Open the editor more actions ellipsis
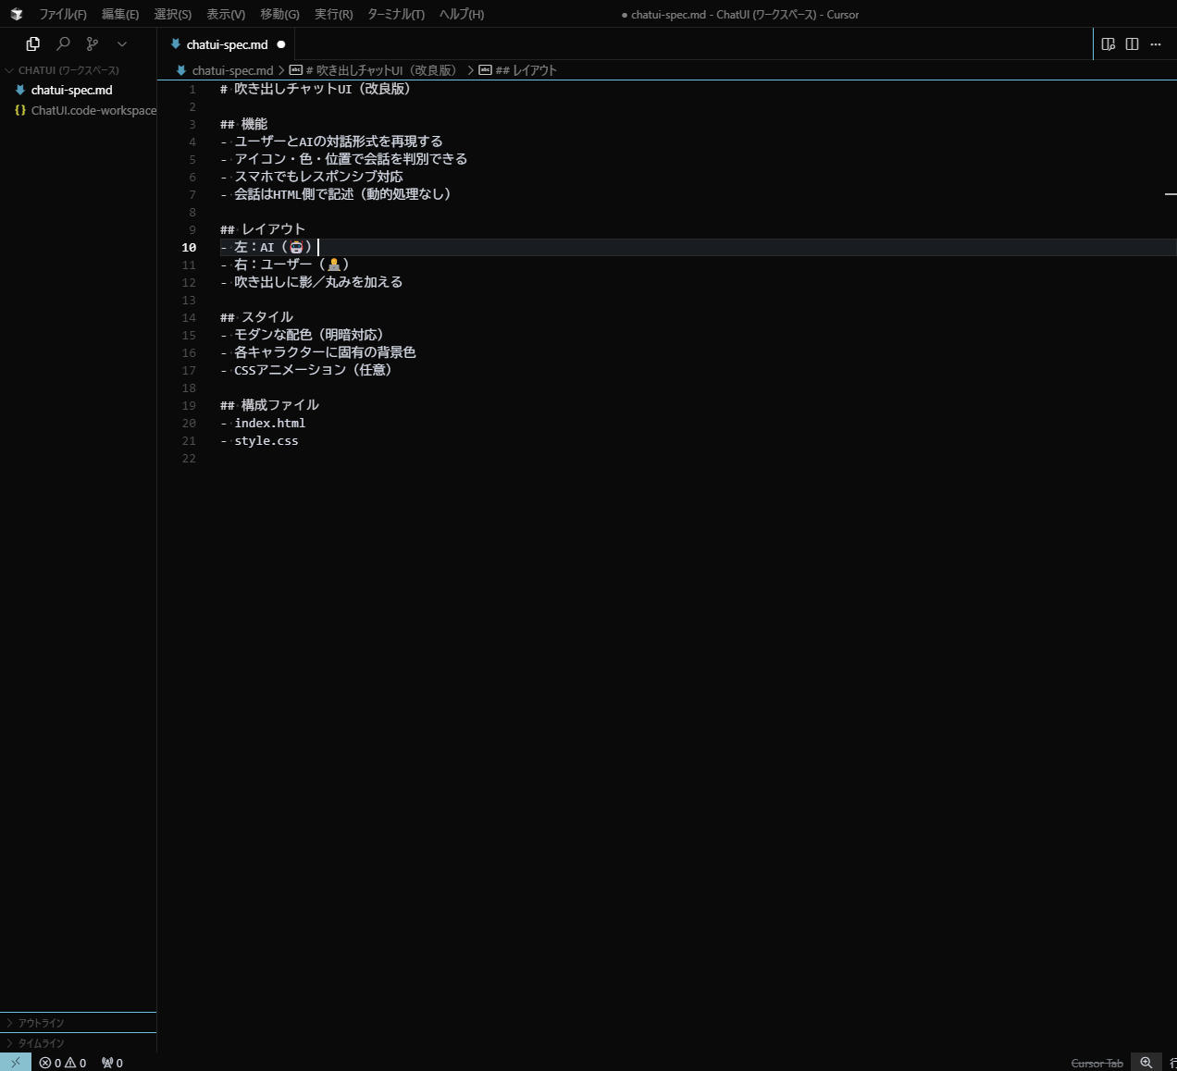 click(x=1156, y=43)
